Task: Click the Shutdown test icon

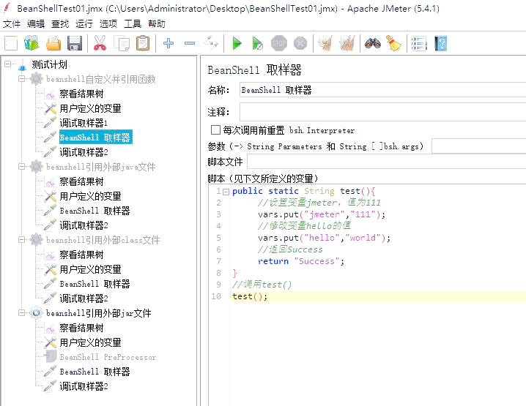Action: pyautogui.click(x=300, y=43)
